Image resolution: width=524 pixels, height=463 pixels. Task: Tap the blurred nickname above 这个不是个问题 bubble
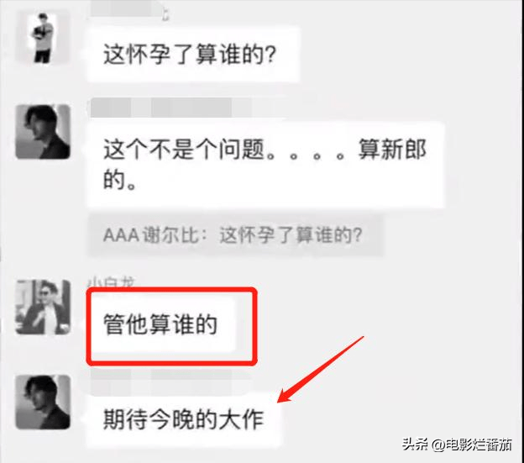tap(170, 108)
